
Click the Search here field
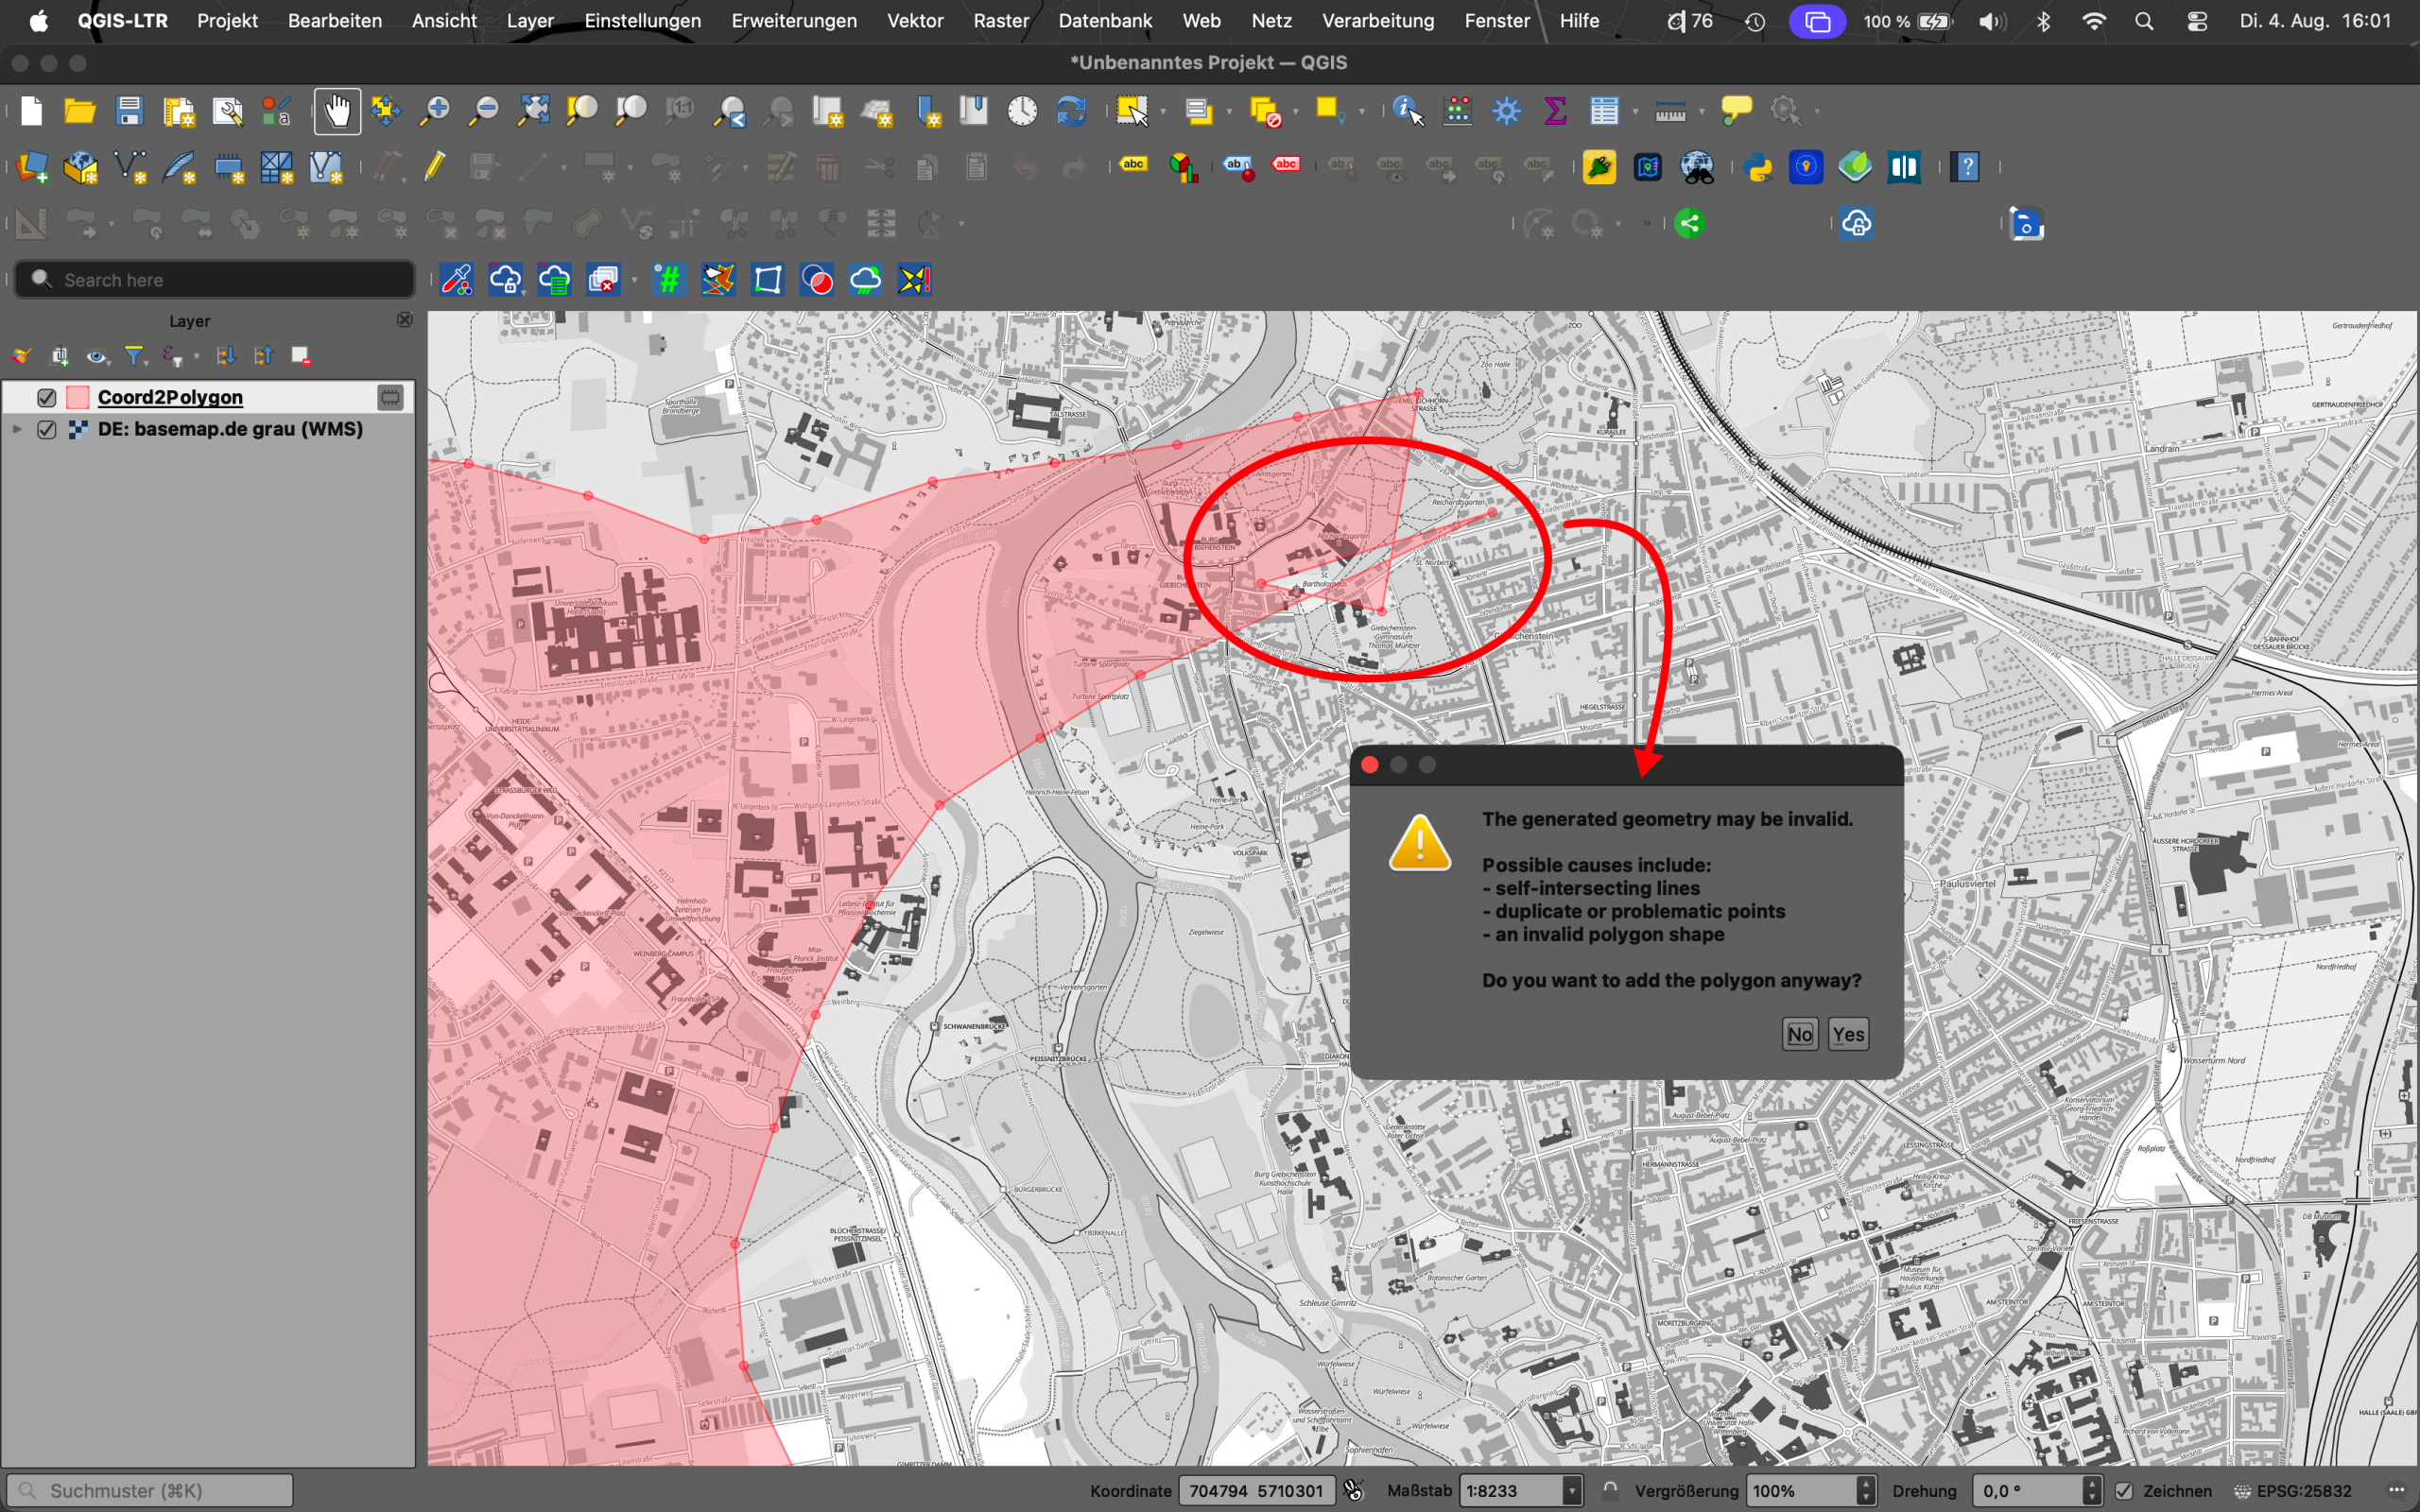point(214,280)
